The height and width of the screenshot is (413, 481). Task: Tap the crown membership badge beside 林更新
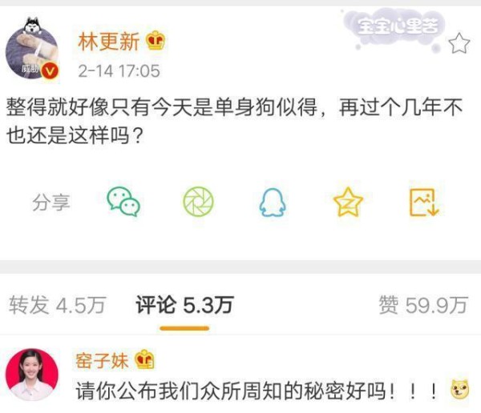pyautogui.click(x=156, y=41)
